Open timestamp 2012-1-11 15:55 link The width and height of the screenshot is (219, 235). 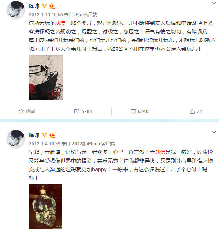(x=46, y=15)
